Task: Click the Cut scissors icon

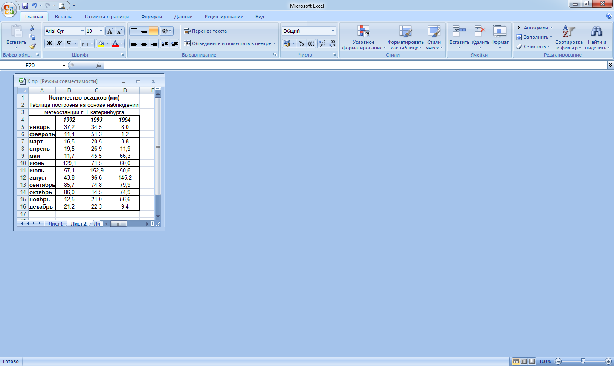Action: [32, 28]
